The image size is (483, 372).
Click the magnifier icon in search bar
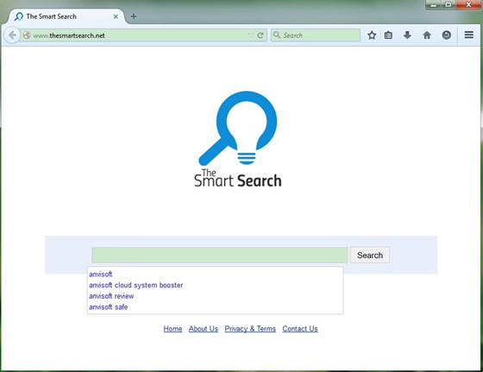pyautogui.click(x=277, y=35)
